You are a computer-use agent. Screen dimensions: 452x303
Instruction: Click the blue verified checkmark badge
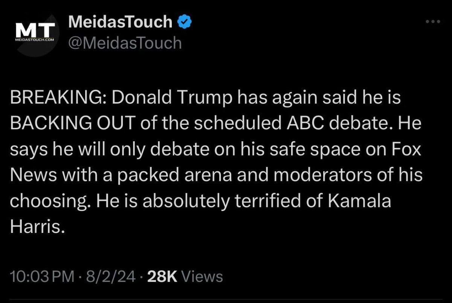[x=185, y=23]
